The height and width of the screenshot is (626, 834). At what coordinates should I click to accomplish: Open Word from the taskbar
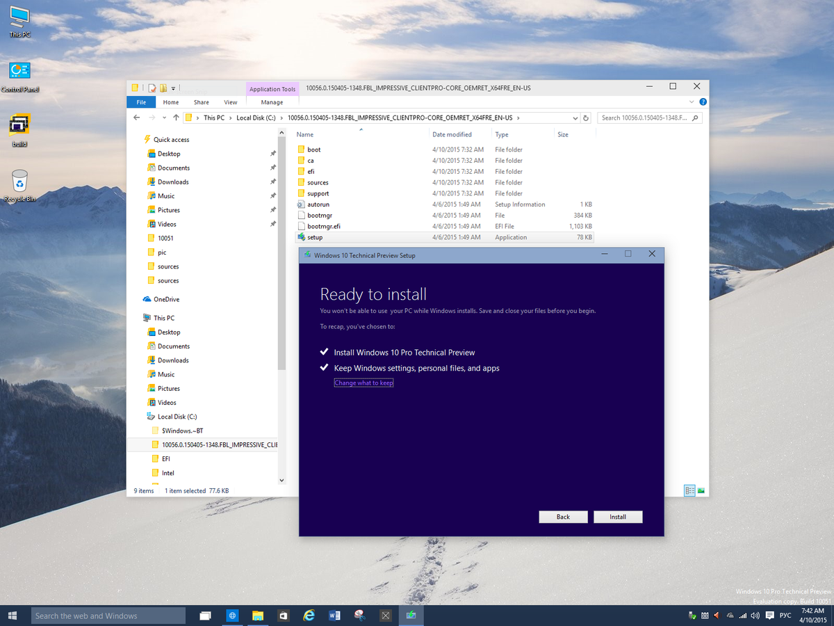tap(334, 616)
